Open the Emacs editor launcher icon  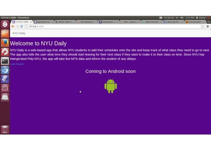[x=5, y=79]
